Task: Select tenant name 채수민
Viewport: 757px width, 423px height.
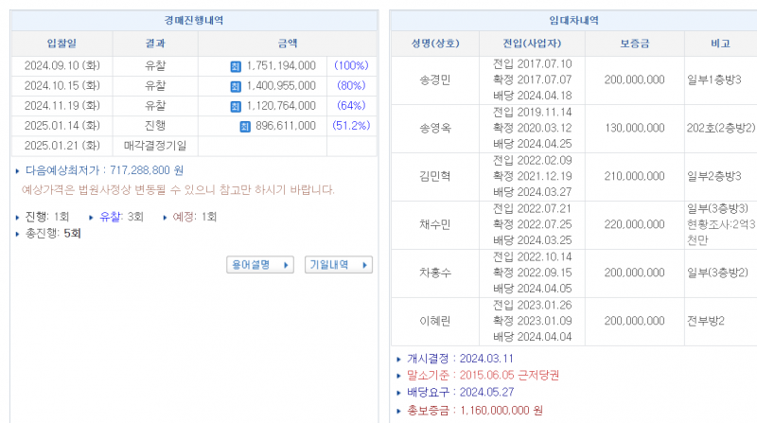Action: [434, 224]
